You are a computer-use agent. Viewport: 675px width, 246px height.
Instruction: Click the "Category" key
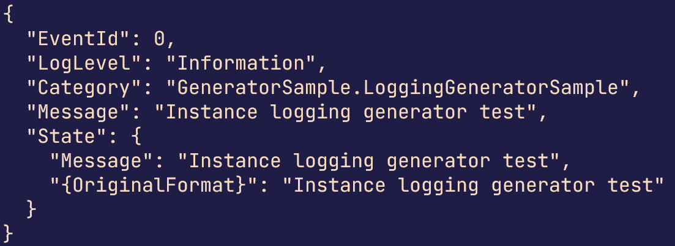pos(84,89)
